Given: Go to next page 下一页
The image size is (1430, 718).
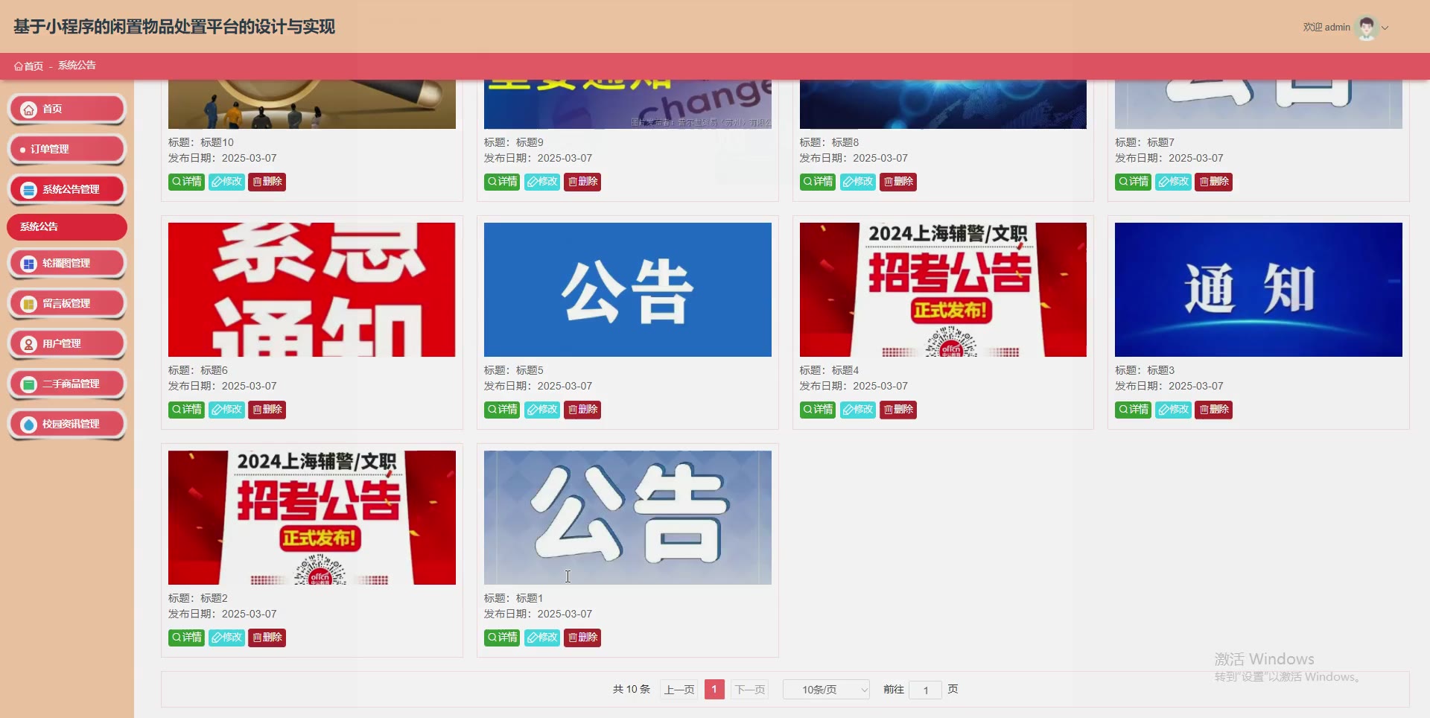Looking at the screenshot, I should [x=750, y=690].
